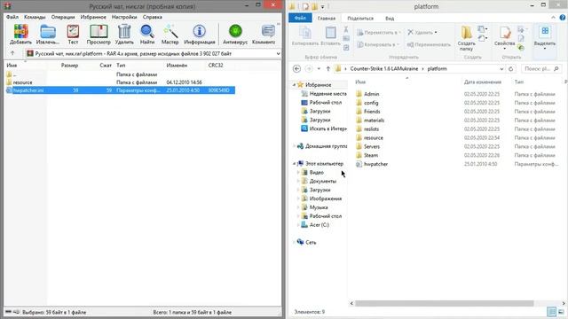Select hwpatcher.ini in the archive list
Viewport: 568px width, 319px height.
click(x=121, y=90)
